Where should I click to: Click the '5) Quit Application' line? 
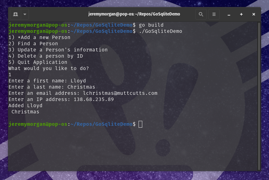(38, 62)
